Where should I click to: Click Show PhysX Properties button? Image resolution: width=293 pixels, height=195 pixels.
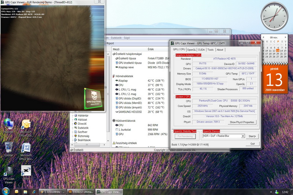pos(242,122)
